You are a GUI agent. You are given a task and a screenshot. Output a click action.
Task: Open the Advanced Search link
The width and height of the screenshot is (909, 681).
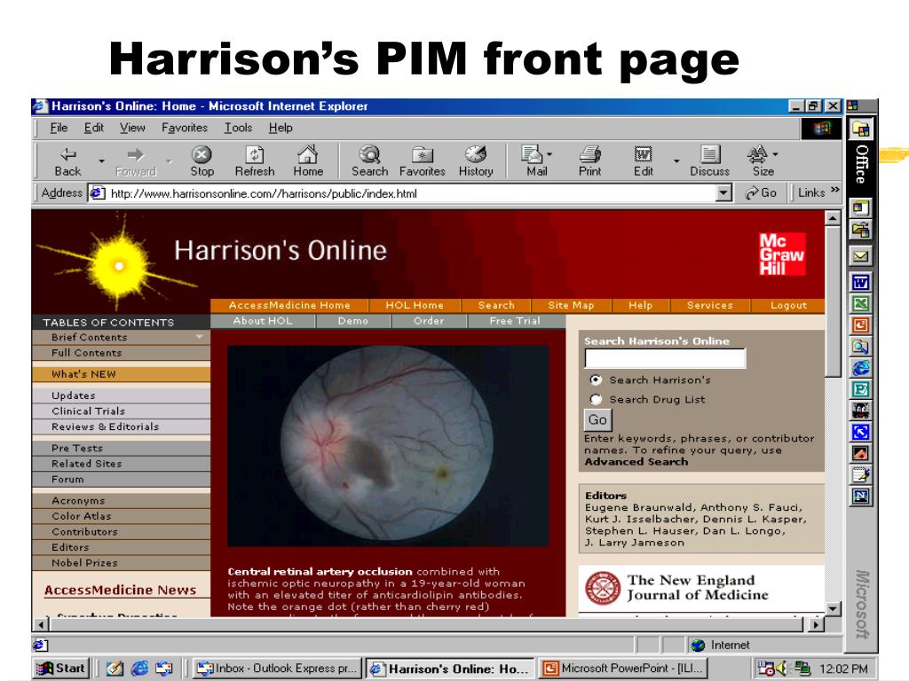pos(636,461)
